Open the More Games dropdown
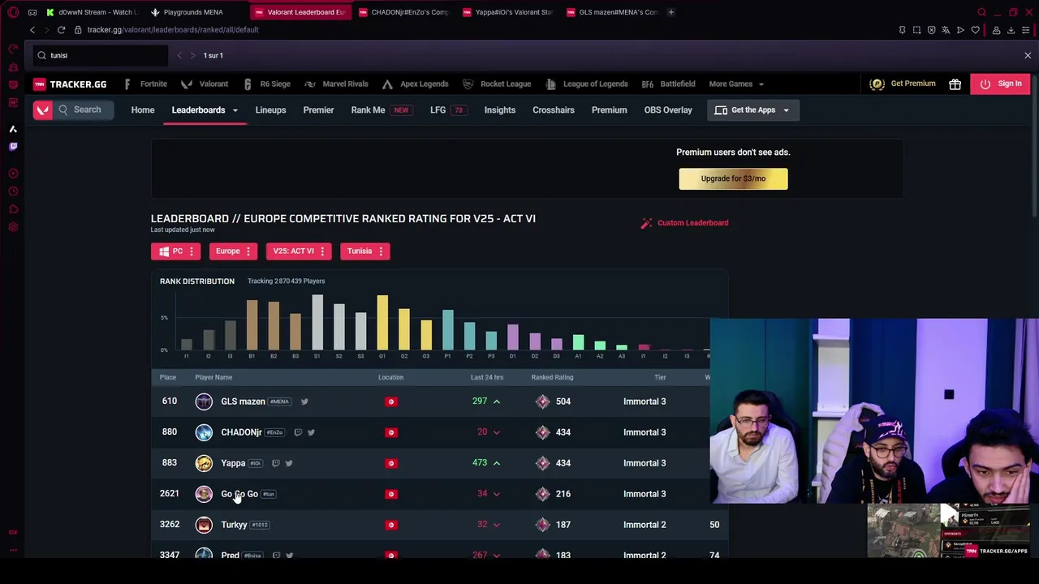This screenshot has width=1039, height=584. click(736, 84)
